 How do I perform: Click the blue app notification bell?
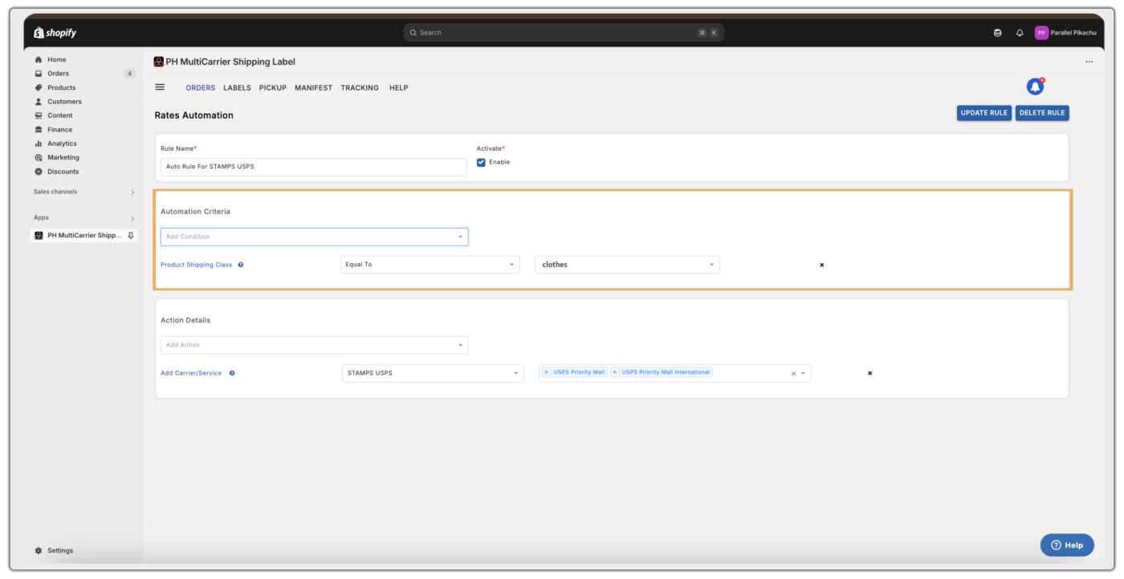[x=1036, y=87]
